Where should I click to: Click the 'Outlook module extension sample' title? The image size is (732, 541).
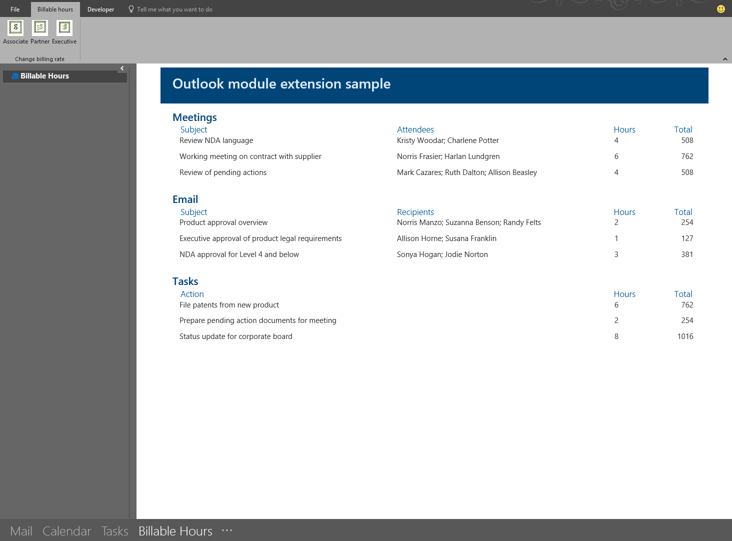[281, 83]
